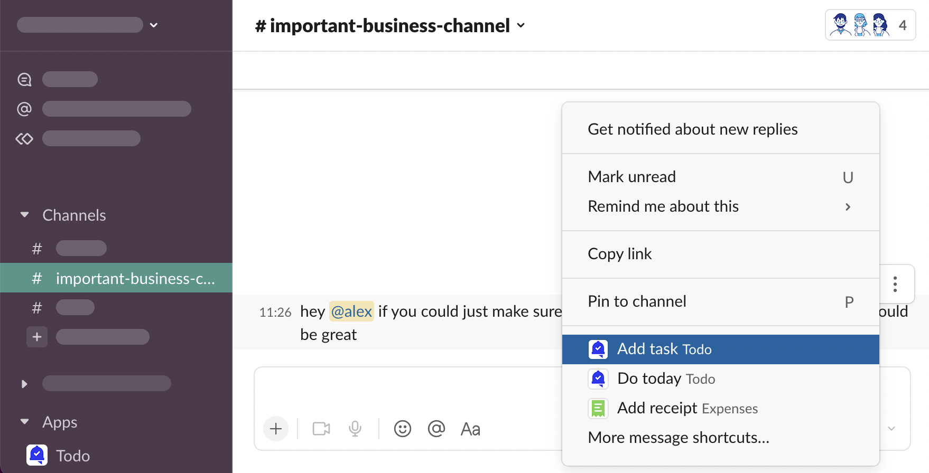This screenshot has height=473, width=929.
Task: Click the mention @ icon in composer
Action: (x=436, y=429)
